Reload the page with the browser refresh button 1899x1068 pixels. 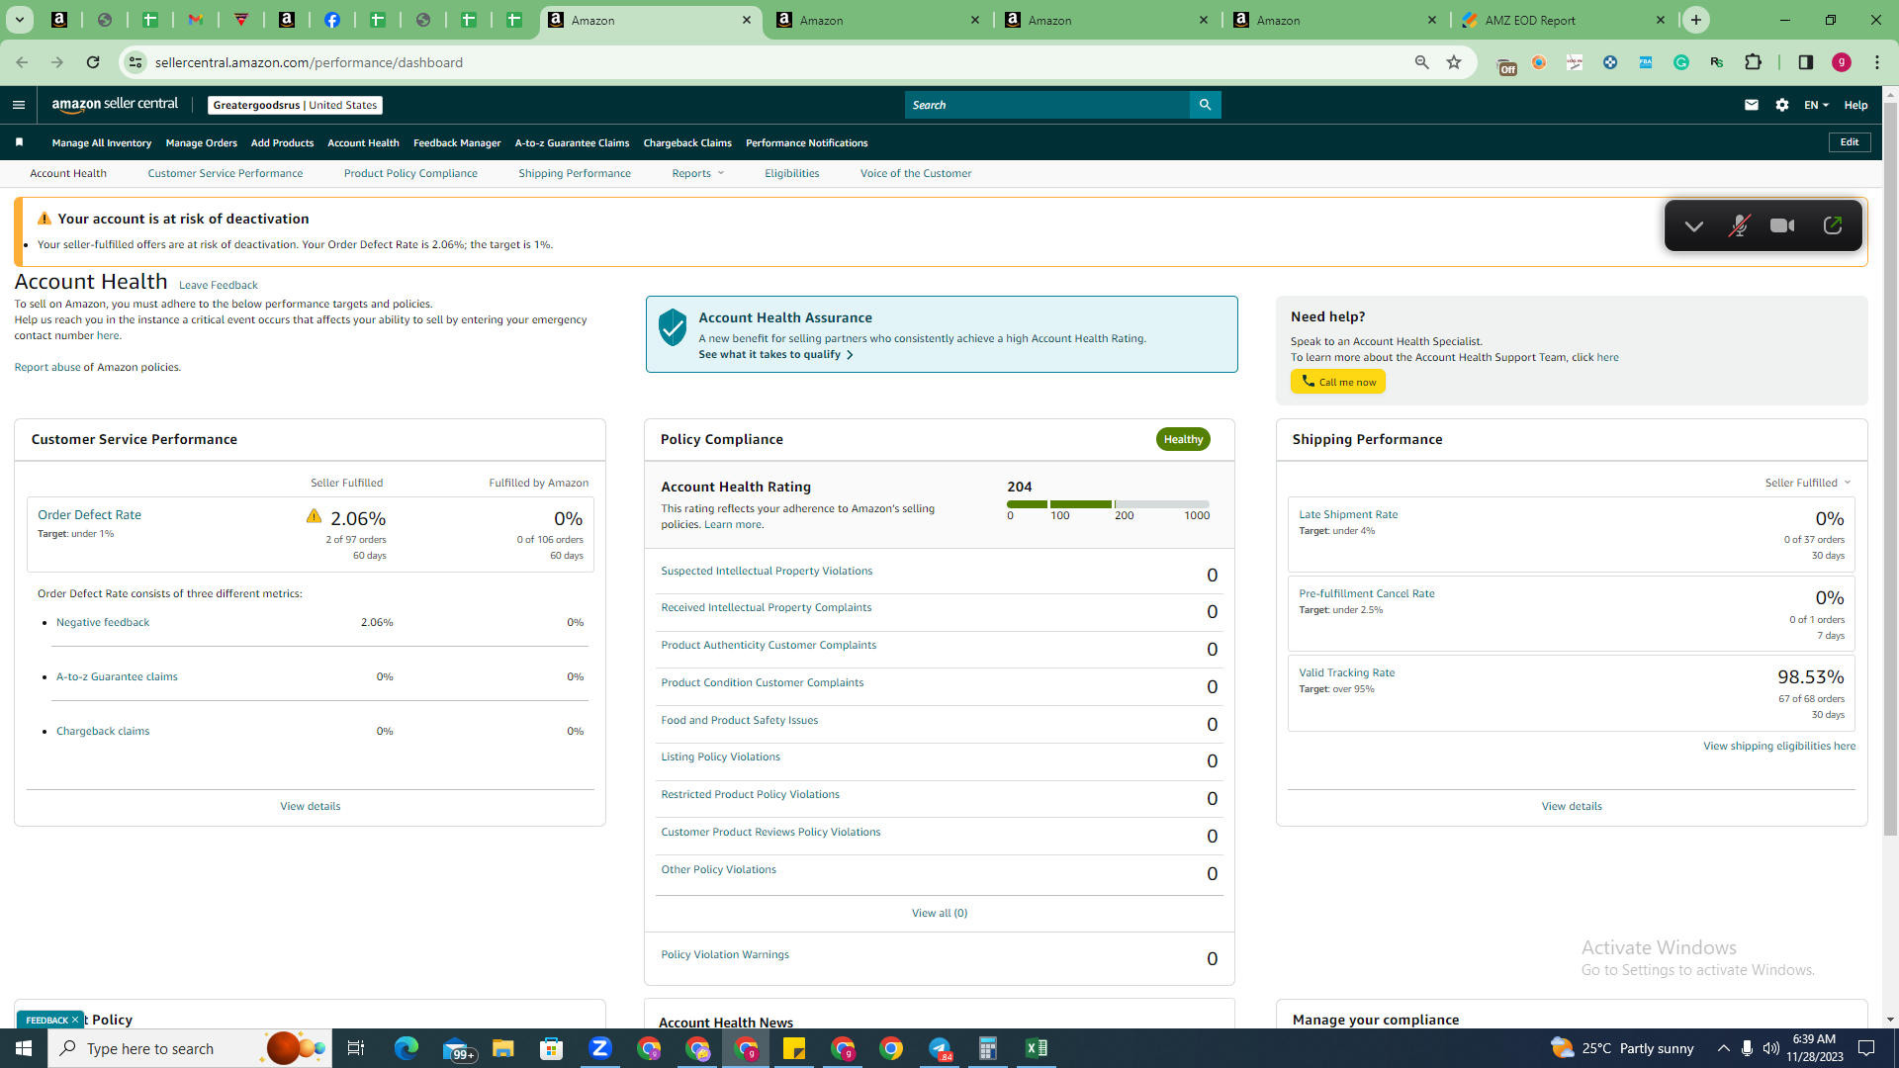pyautogui.click(x=93, y=62)
